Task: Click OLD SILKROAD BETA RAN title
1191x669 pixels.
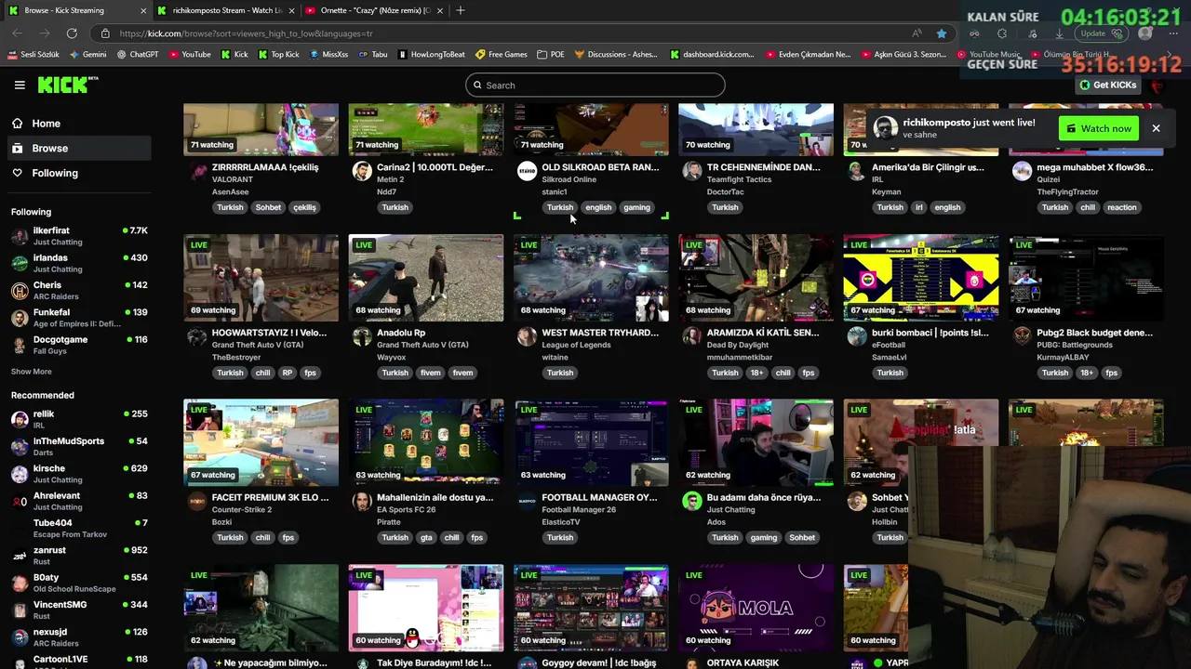Action: 600,167
